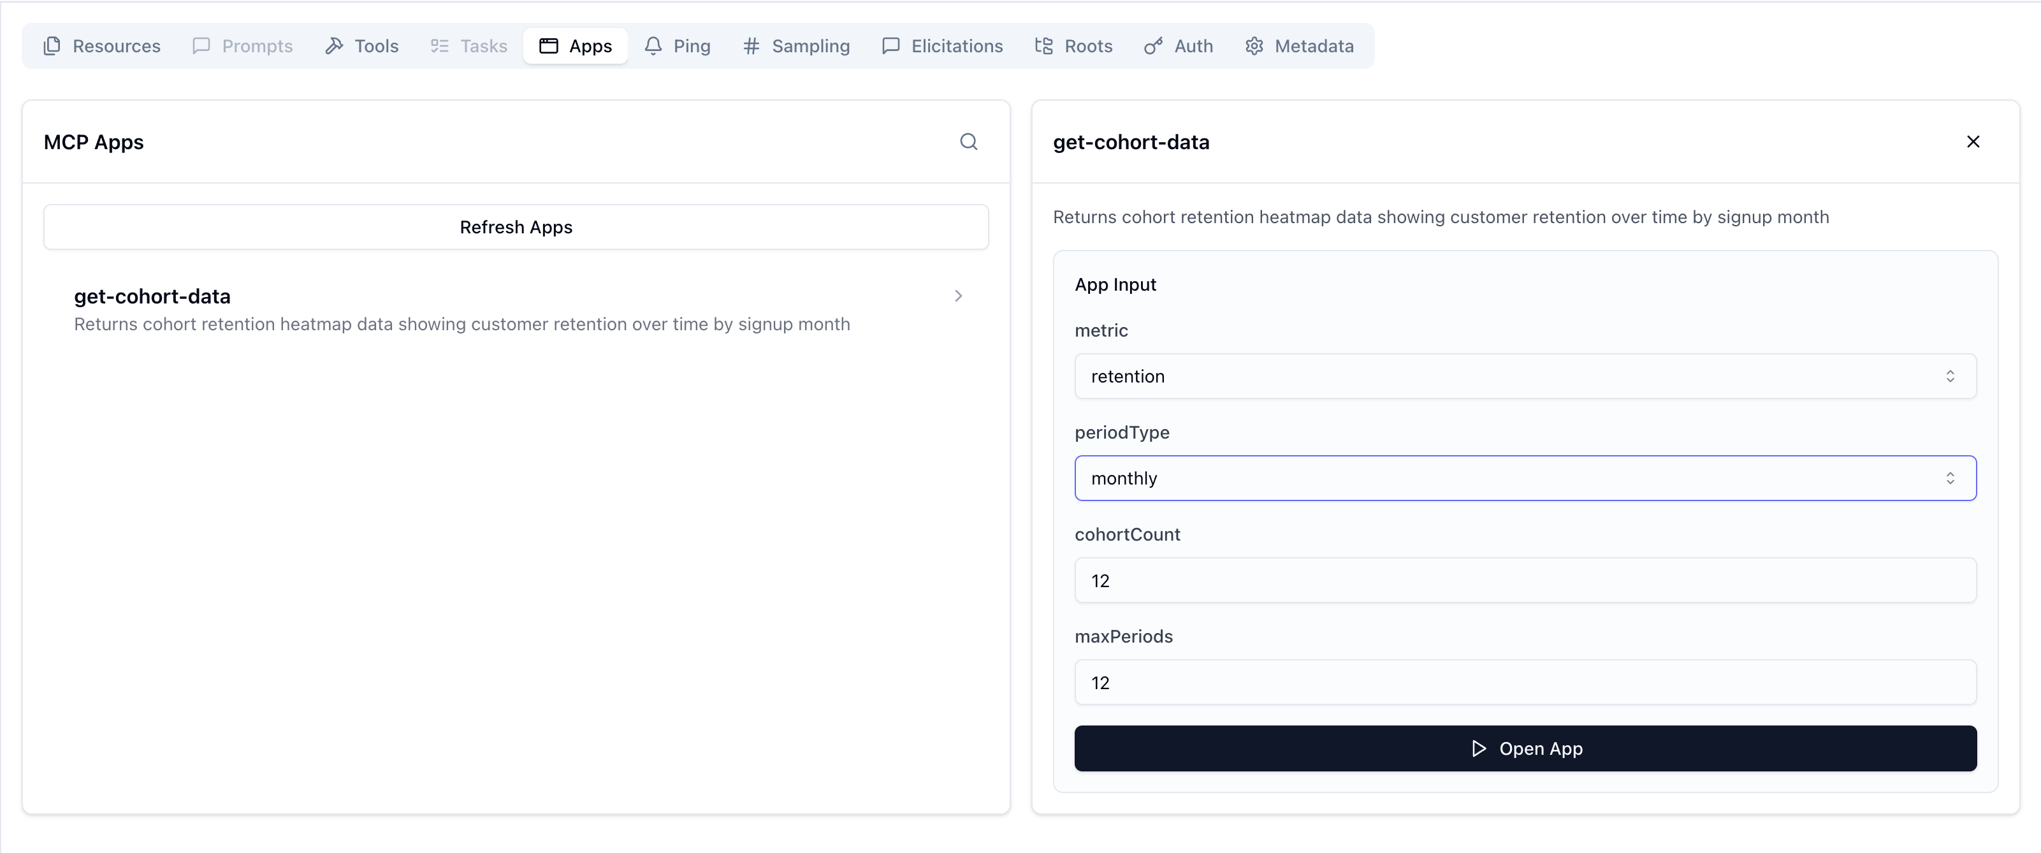The width and height of the screenshot is (2041, 853).
Task: Click the maxPeriods field label
Action: click(1124, 637)
